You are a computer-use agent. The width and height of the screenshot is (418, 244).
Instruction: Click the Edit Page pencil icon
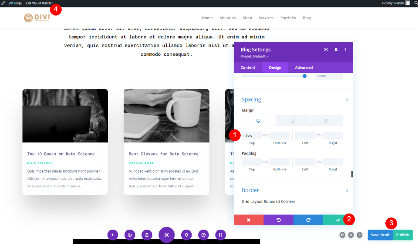click(3, 3)
